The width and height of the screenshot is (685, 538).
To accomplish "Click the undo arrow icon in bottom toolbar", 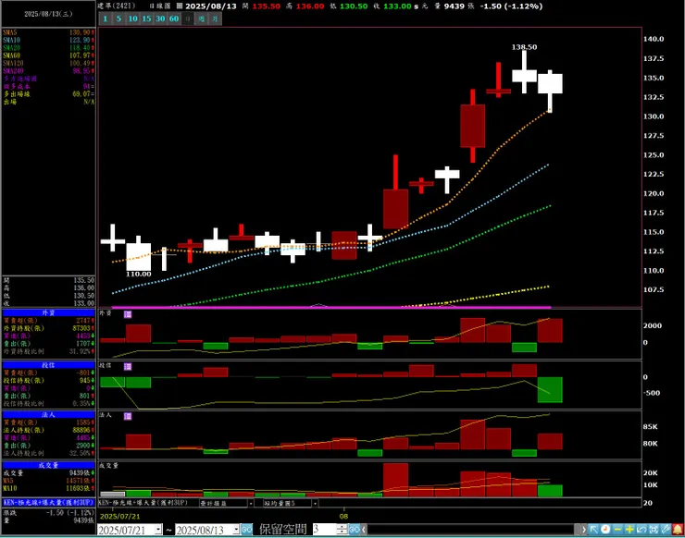I will pos(641,530).
